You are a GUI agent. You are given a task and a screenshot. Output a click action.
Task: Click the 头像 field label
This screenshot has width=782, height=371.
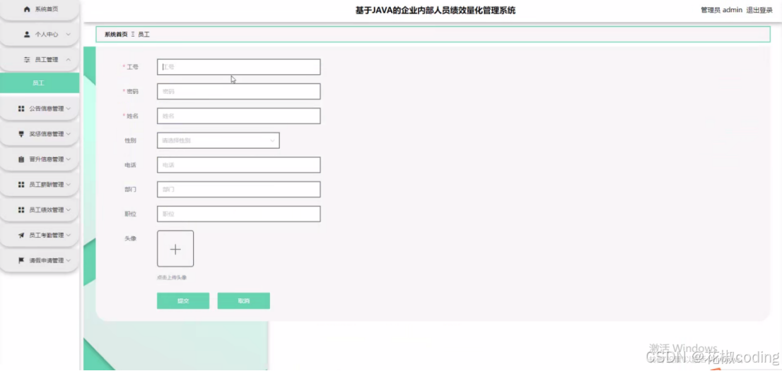coord(130,238)
